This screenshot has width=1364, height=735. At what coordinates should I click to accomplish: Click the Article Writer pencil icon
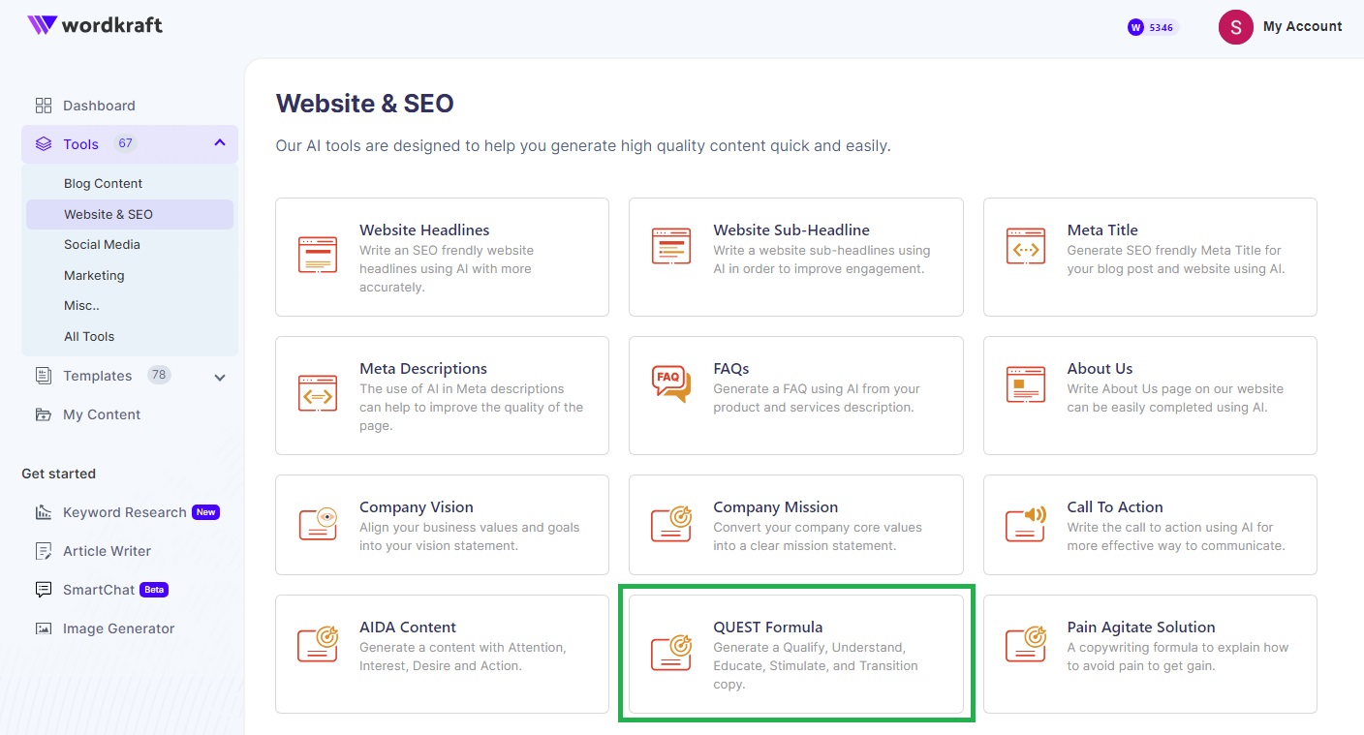click(44, 551)
